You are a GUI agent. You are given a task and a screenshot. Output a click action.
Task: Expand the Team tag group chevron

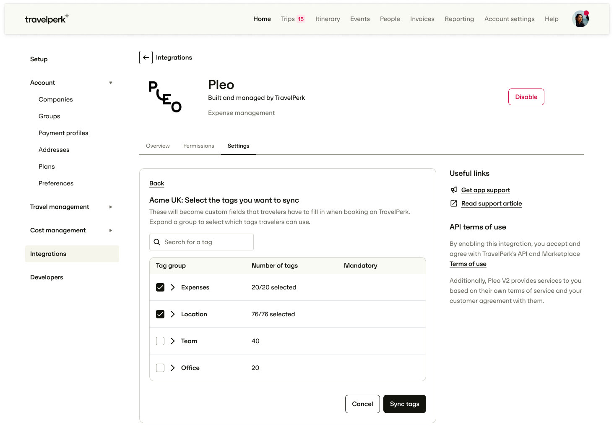point(173,341)
